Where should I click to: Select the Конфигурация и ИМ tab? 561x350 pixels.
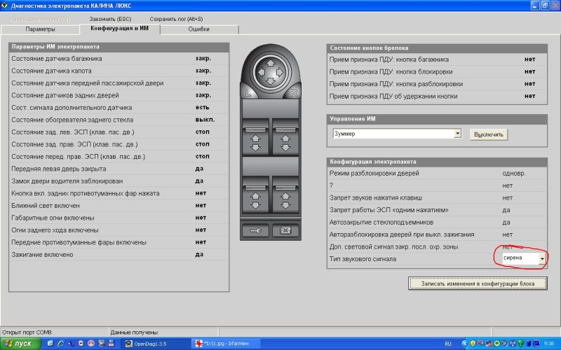[x=119, y=28]
